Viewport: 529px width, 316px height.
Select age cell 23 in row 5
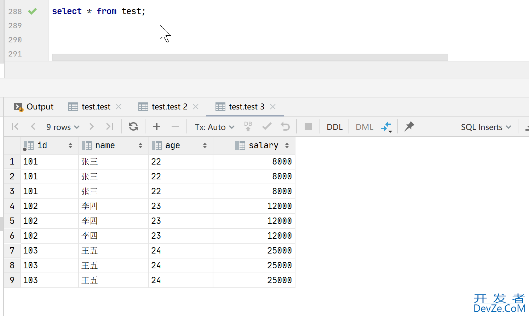(x=181, y=221)
